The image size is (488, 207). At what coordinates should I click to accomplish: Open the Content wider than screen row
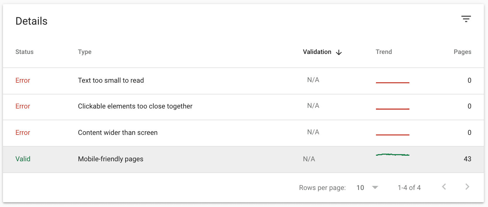coord(243,133)
